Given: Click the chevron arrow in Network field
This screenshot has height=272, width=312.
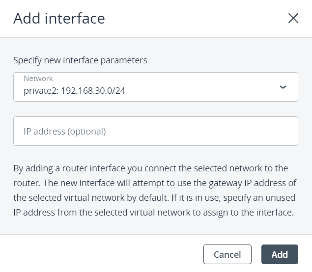Looking at the screenshot, I should (283, 87).
